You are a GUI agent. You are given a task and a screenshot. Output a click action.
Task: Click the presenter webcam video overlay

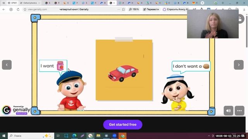[x=213, y=24]
